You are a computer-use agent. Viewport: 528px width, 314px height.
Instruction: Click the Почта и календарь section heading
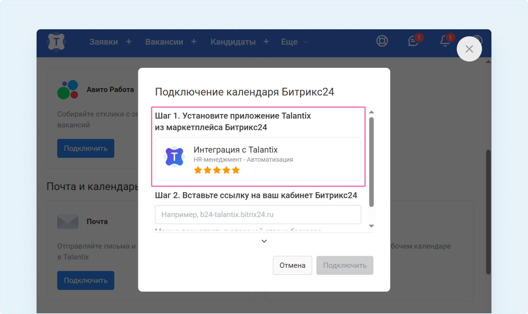point(92,187)
